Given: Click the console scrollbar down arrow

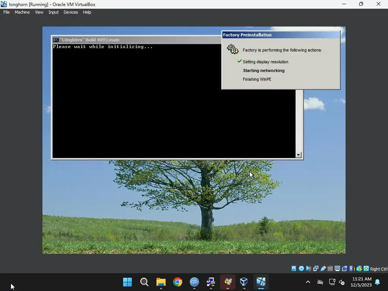Looking at the screenshot, I should click(299, 155).
